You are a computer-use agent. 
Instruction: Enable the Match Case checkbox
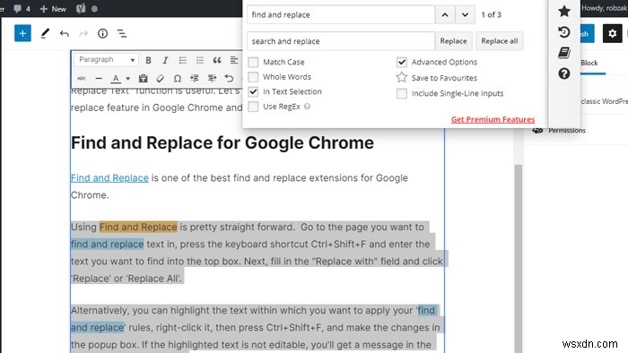(253, 62)
